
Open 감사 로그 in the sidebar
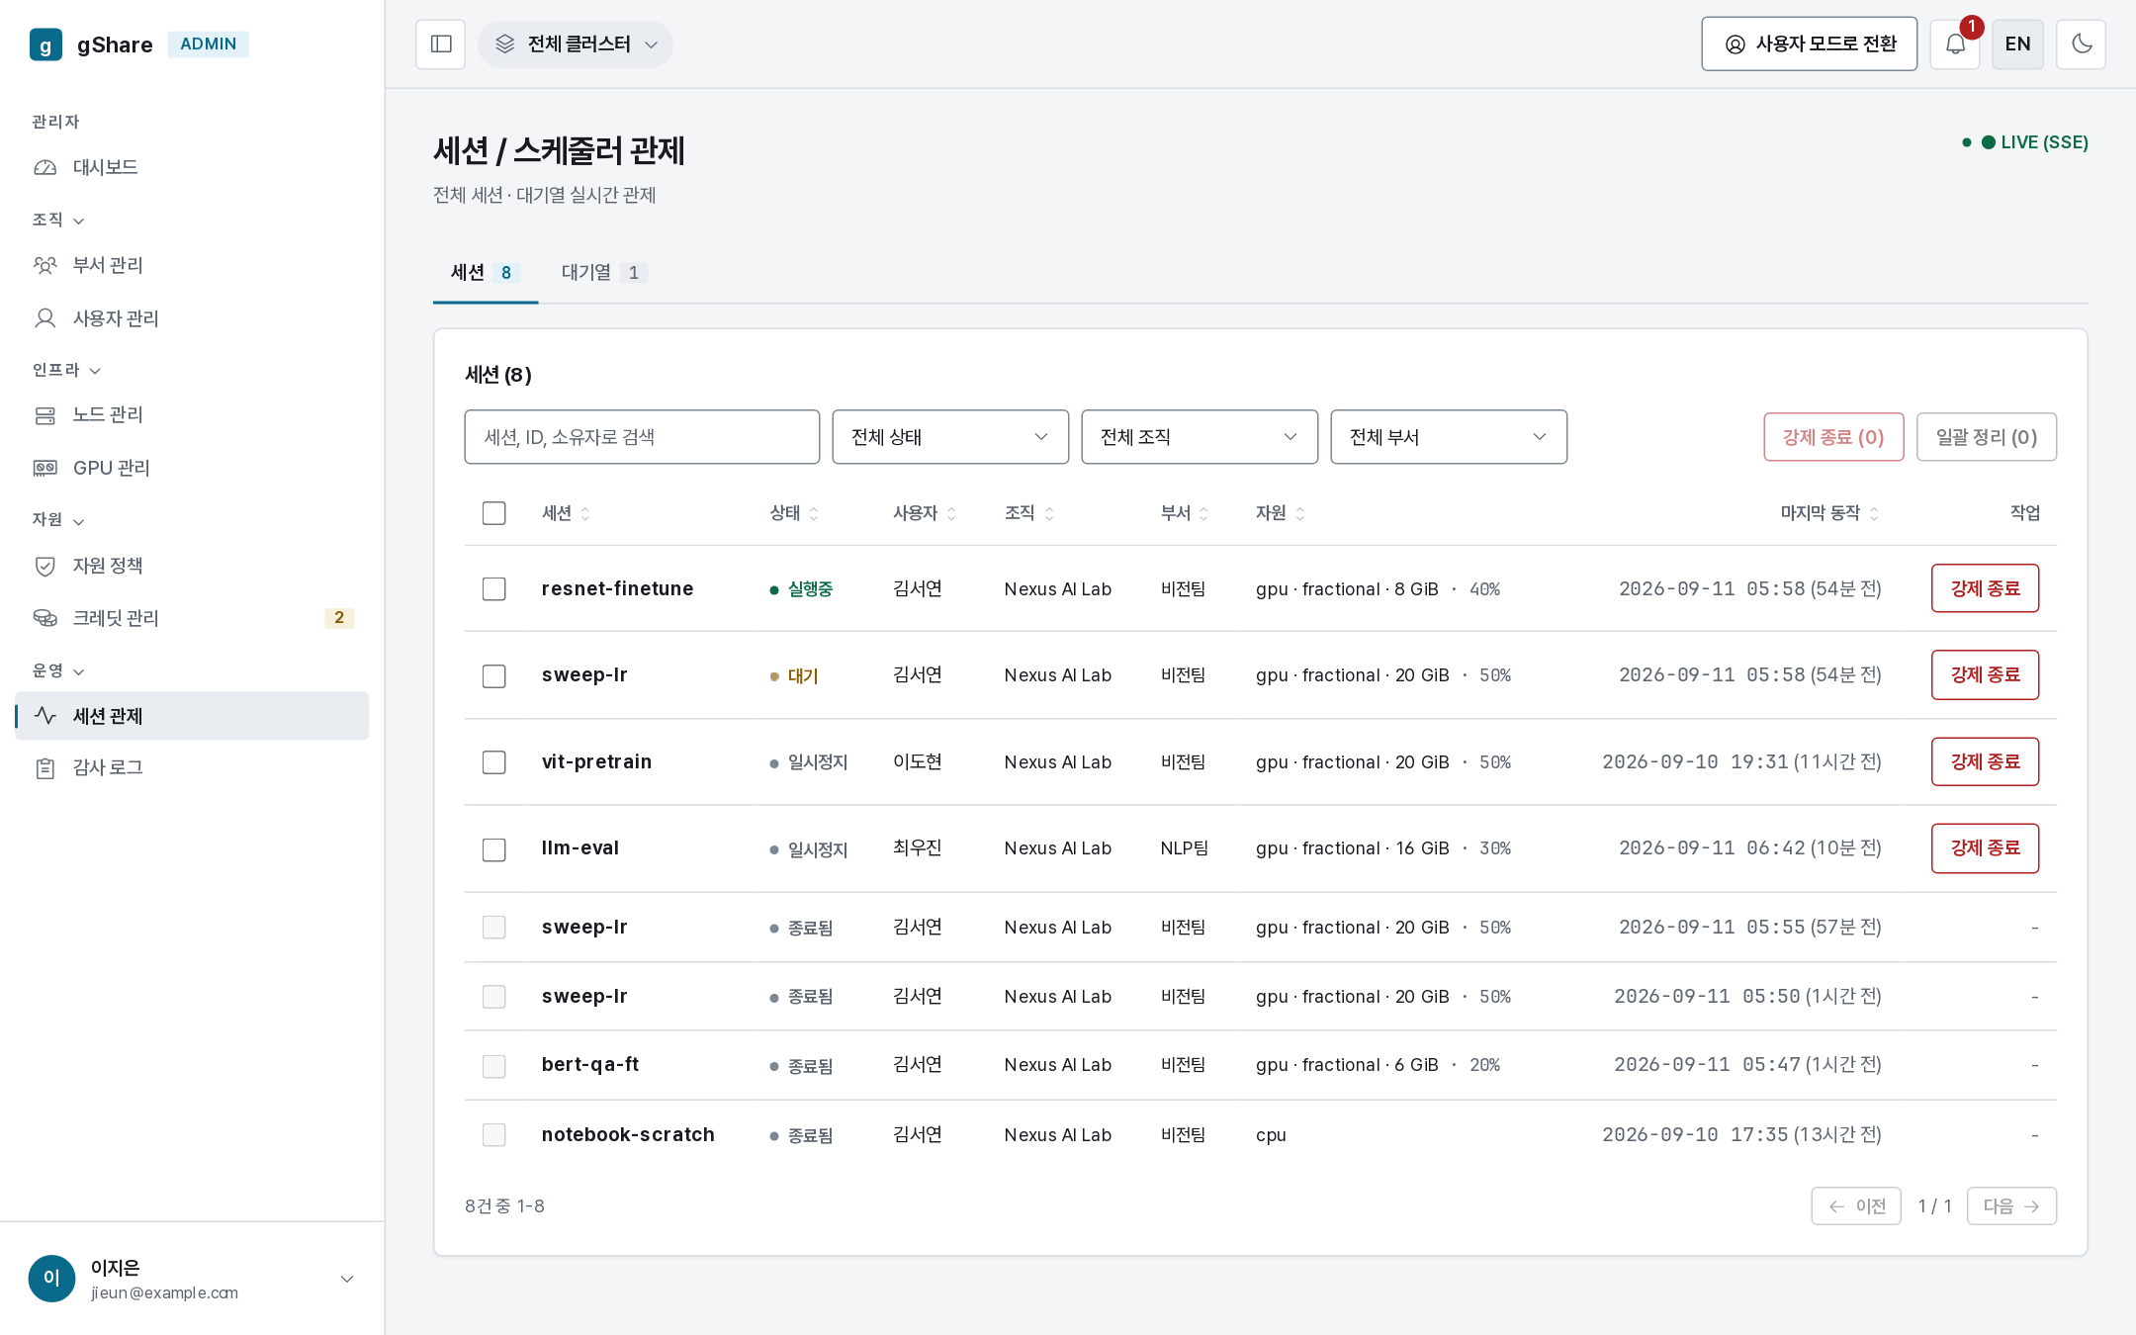[192, 767]
